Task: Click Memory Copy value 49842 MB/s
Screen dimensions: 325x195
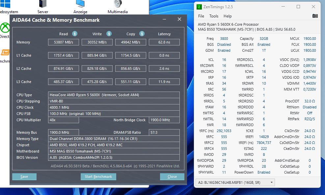Action: [131, 42]
